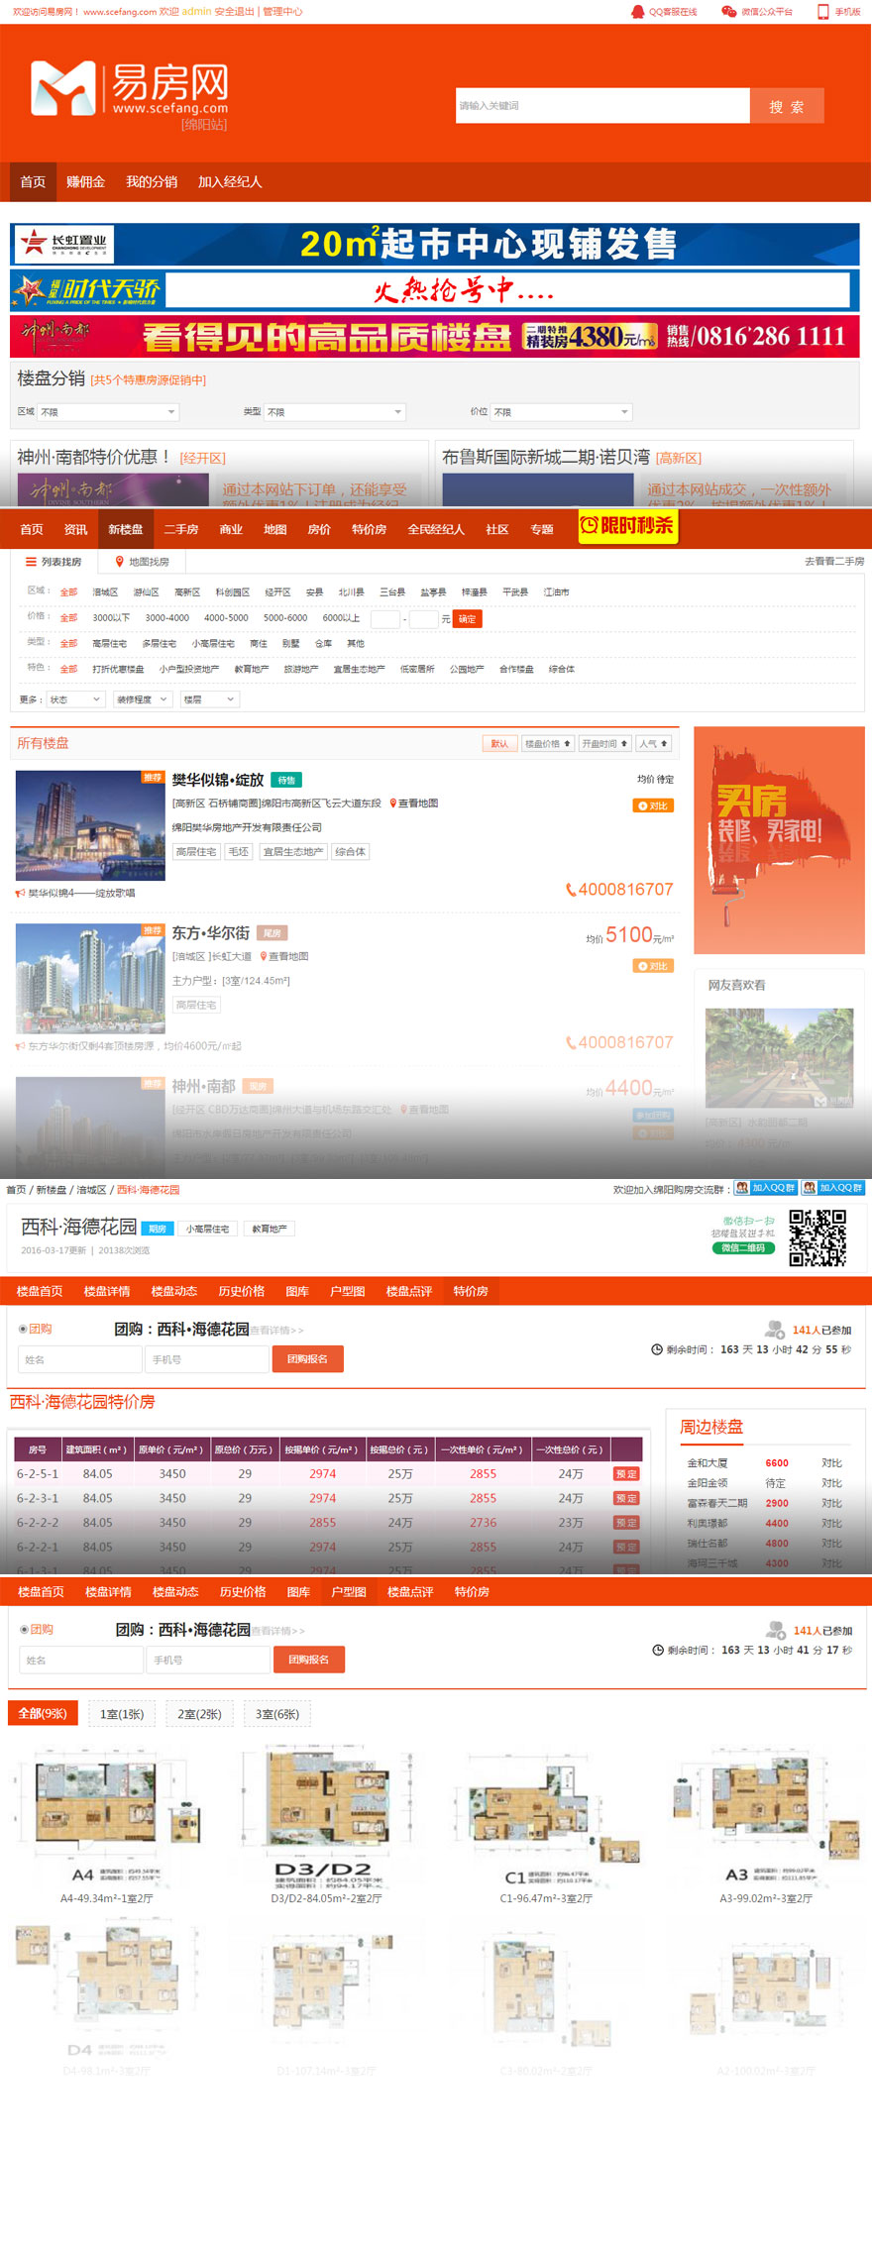Viewport: 872px width, 2251px height.
Task: Click the blue 期房 tag by 西科·海德花园
Action: tap(158, 1229)
